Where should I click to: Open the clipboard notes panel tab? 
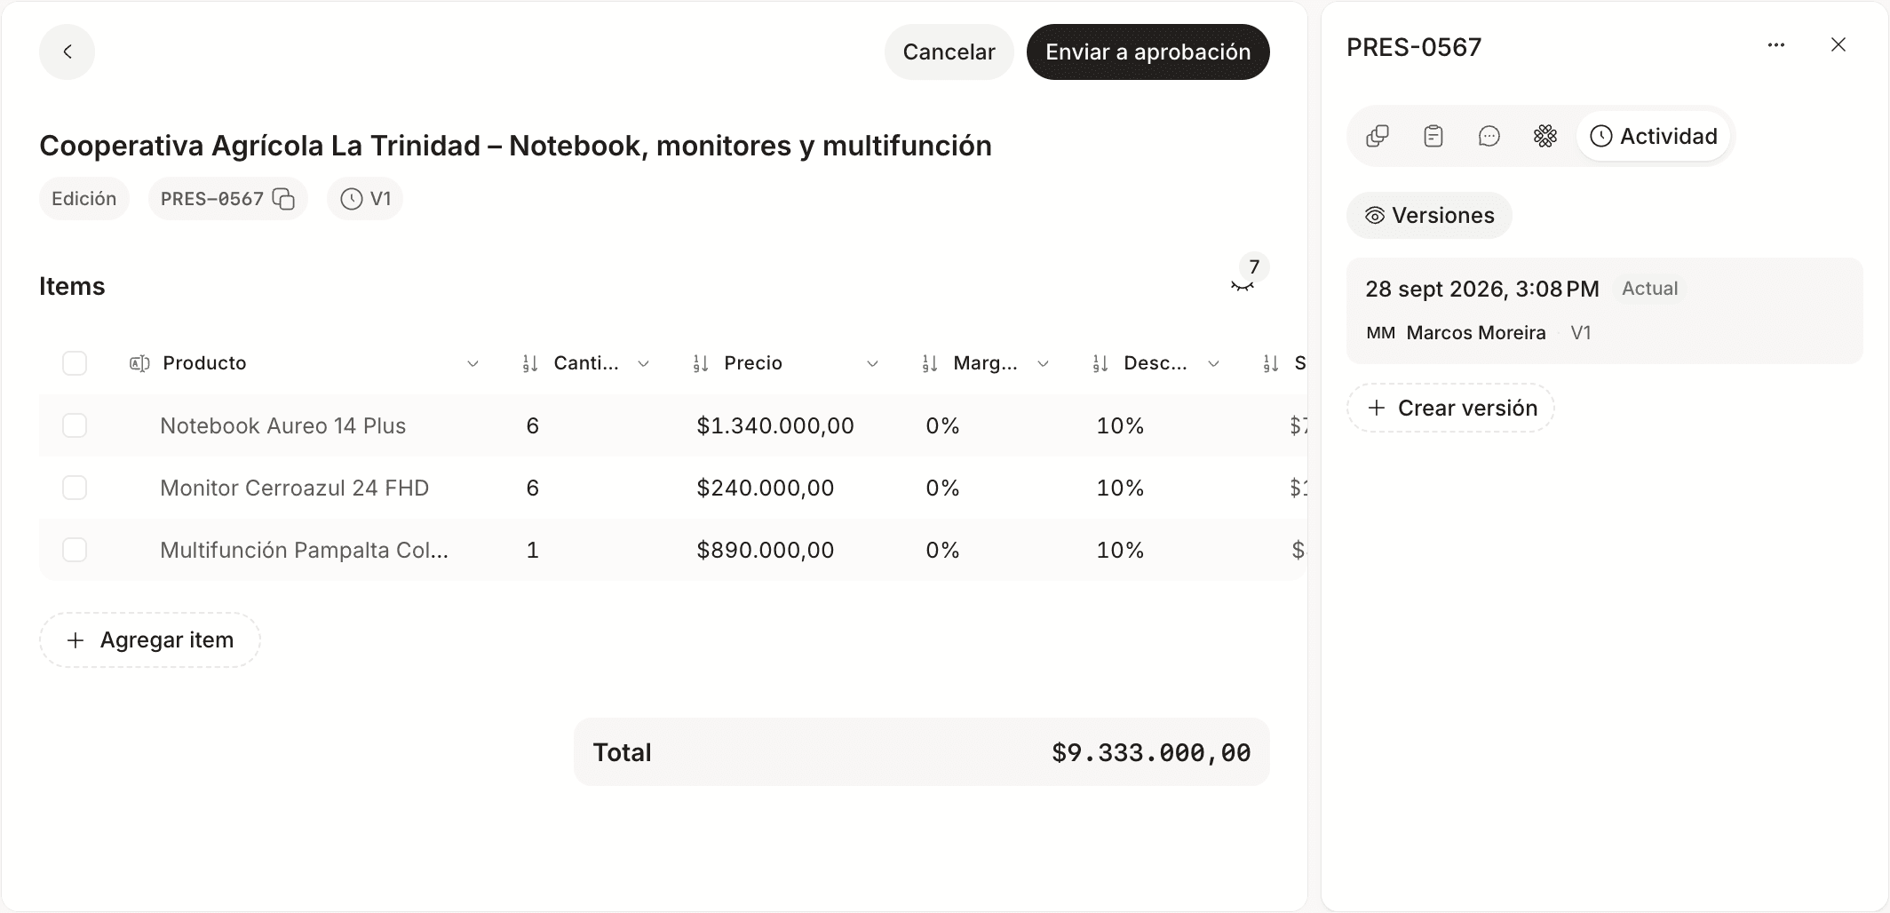[1433, 136]
